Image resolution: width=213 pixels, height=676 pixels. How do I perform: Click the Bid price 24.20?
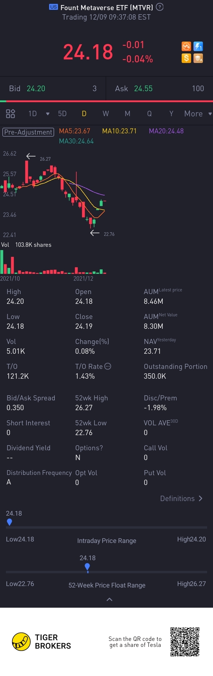tap(36, 89)
